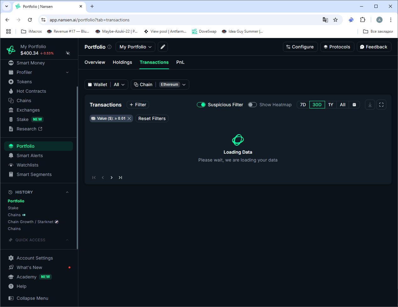Open Tokens section icon

coord(11,82)
